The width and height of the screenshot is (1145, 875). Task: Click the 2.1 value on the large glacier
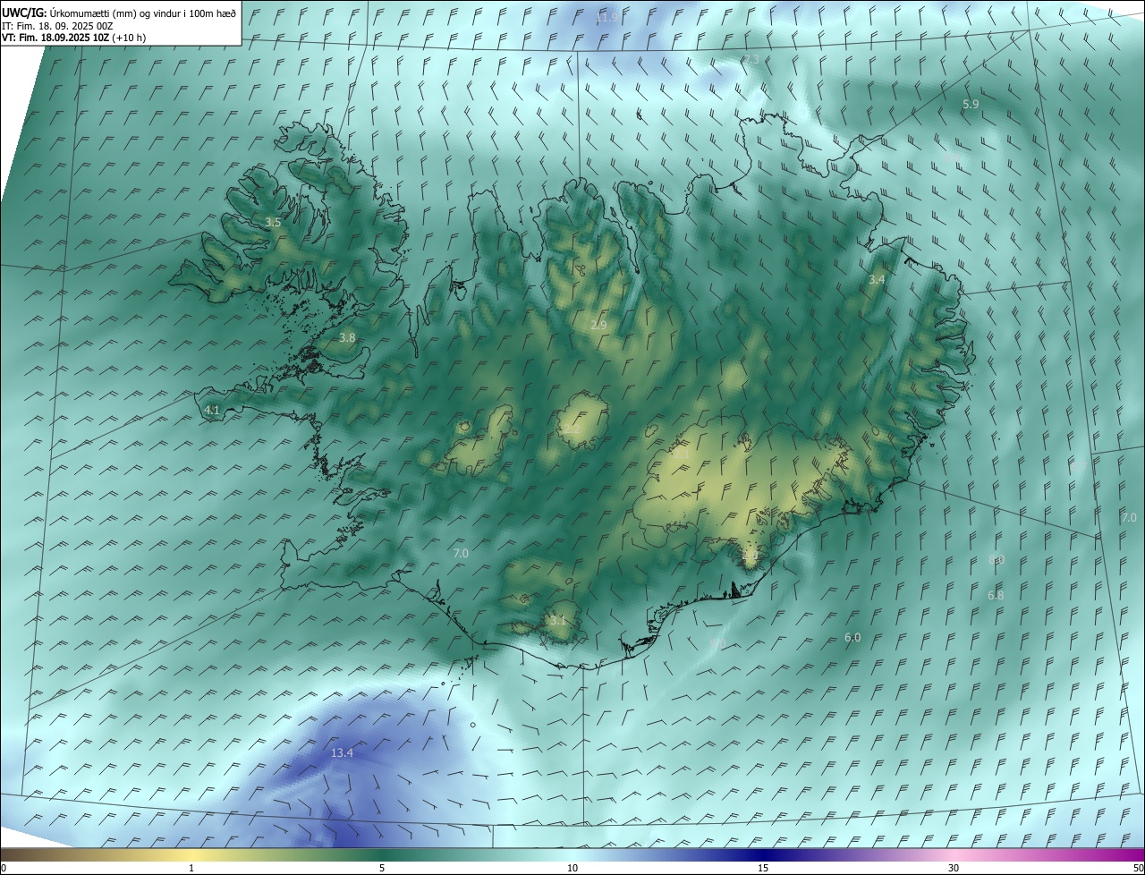681,454
